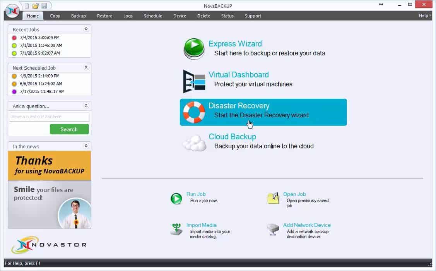Viewport: 436px width, 271px height.
Task: Switch to the Backup tab
Action: tap(78, 16)
